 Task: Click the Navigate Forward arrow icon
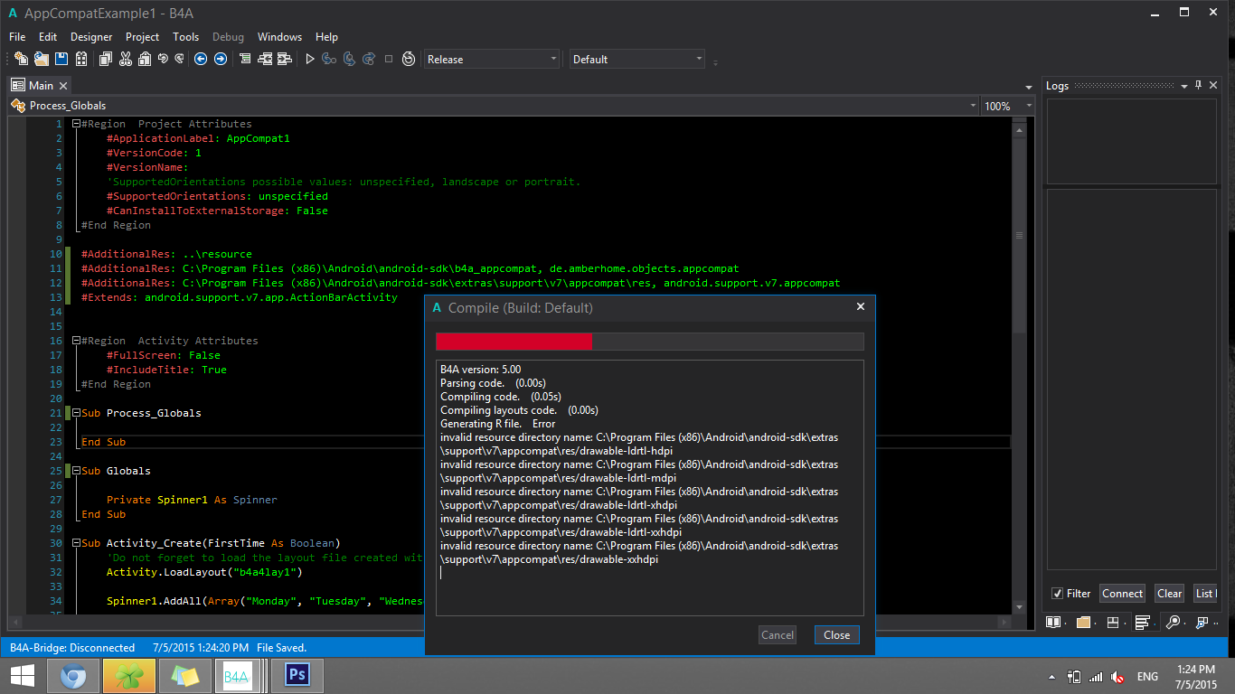tap(220, 59)
